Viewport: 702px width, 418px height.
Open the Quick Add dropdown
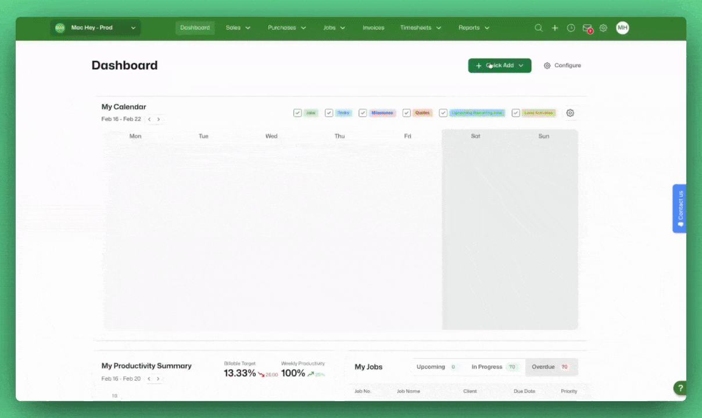[x=499, y=66]
